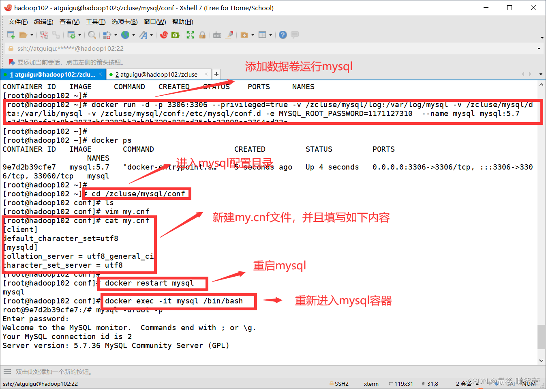The width and height of the screenshot is (546, 389).
Task: Click the Find magnifier icon
Action: click(92, 35)
